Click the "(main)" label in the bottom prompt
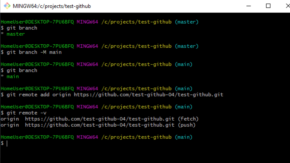This screenshot has width=290, height=163. pyautogui.click(x=184, y=137)
